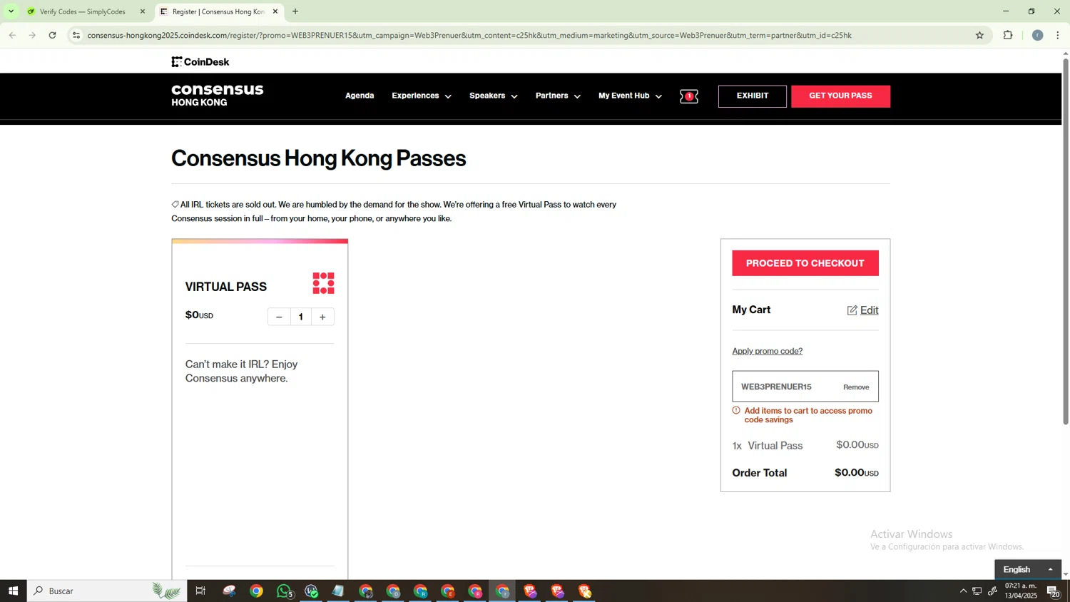Open network icon in system tray
This screenshot has width=1070, height=602.
[x=977, y=591]
